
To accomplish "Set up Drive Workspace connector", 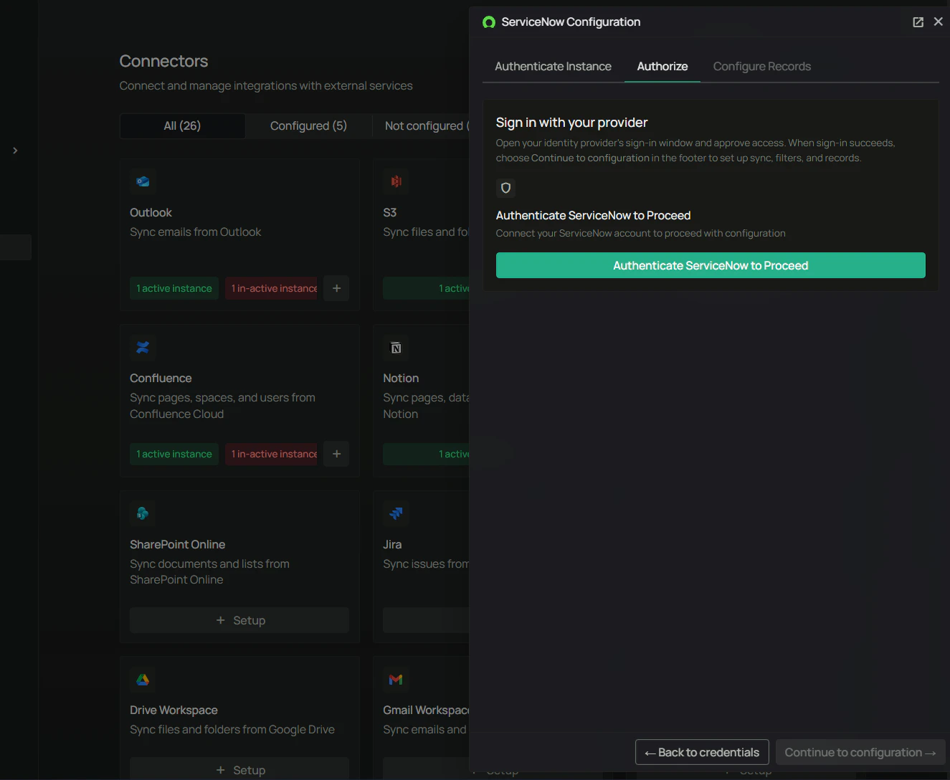I will click(x=239, y=769).
